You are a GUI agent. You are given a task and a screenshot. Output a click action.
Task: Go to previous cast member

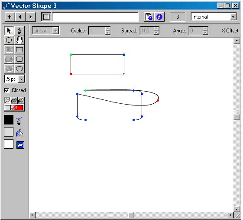point(20,17)
